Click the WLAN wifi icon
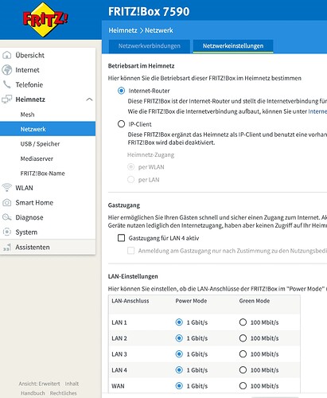The height and width of the screenshot is (398, 327). 7,188
